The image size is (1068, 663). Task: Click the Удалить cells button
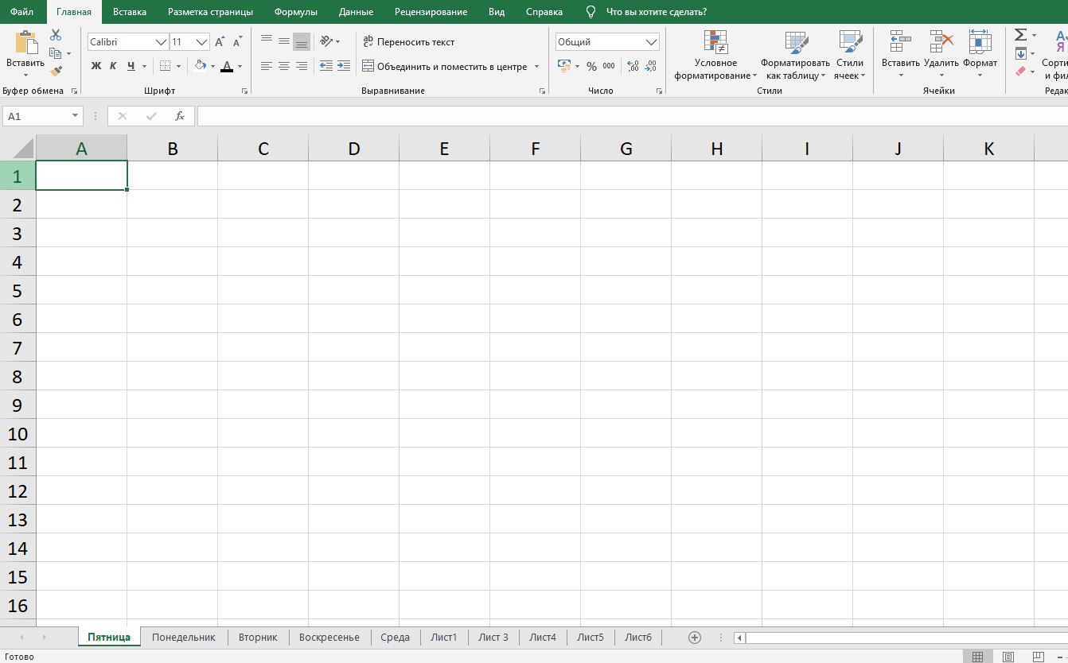[941, 56]
